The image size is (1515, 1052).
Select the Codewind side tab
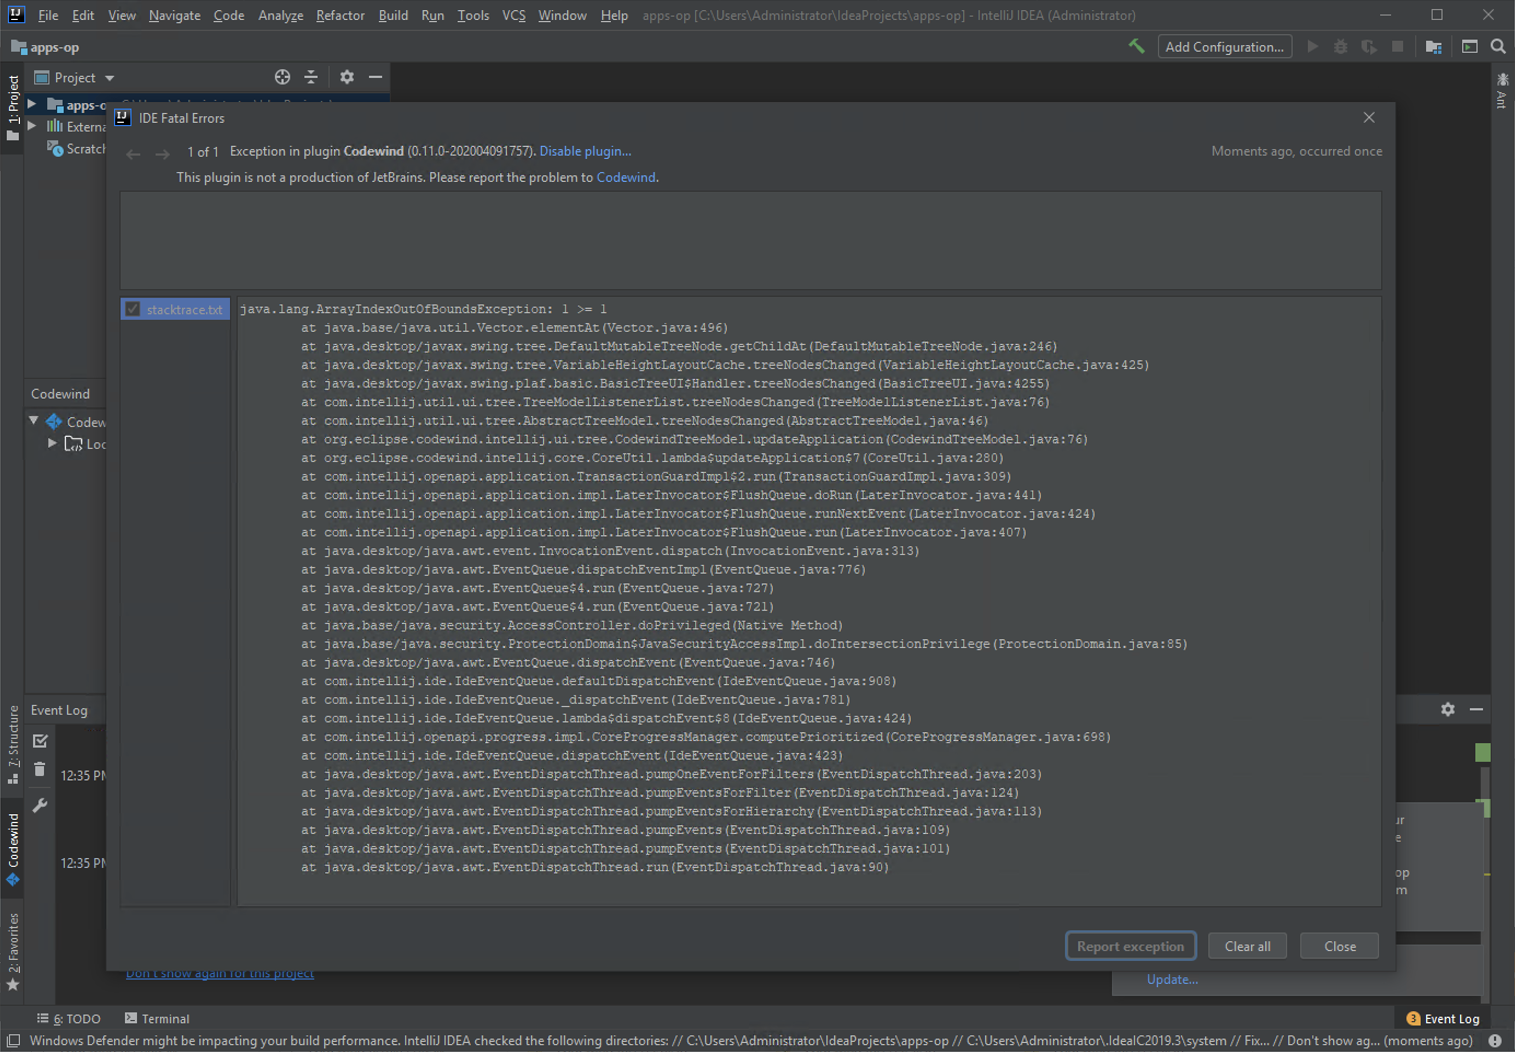click(x=13, y=849)
